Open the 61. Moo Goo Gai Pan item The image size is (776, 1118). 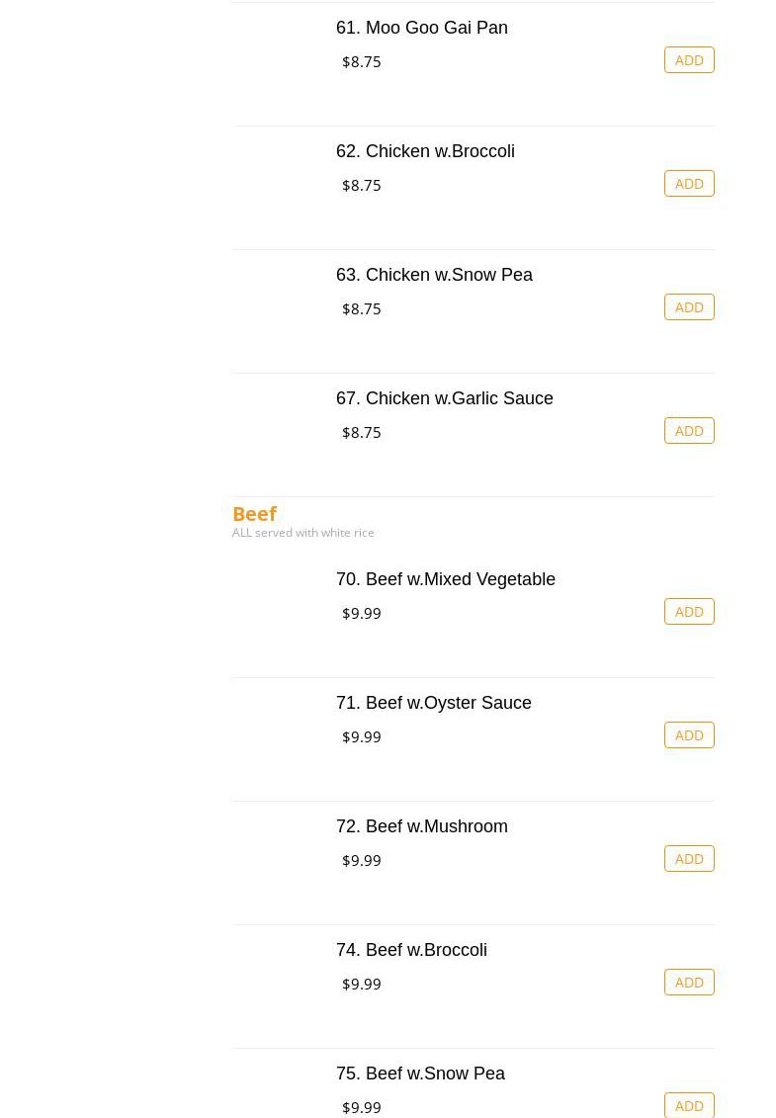422,28
